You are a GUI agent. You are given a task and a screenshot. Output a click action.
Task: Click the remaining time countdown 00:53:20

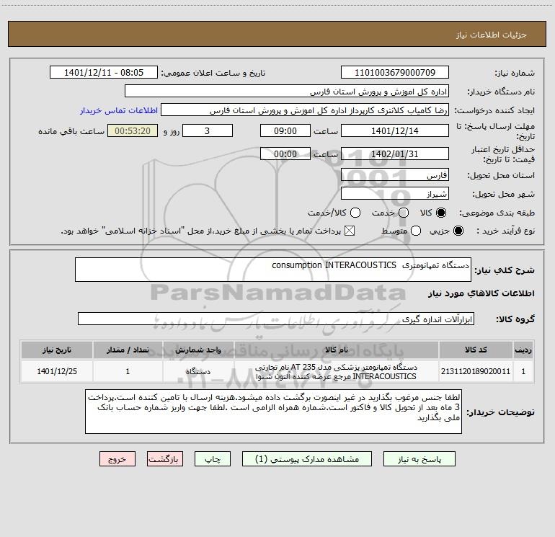click(x=133, y=130)
